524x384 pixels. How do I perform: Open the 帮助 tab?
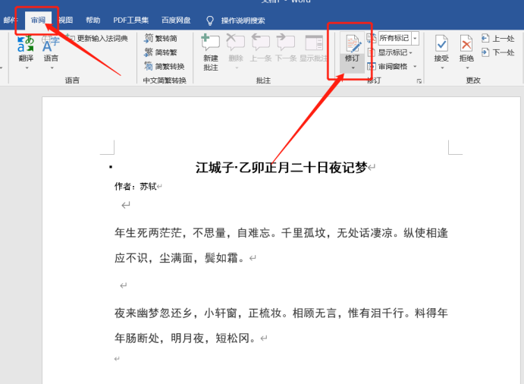pos(93,20)
